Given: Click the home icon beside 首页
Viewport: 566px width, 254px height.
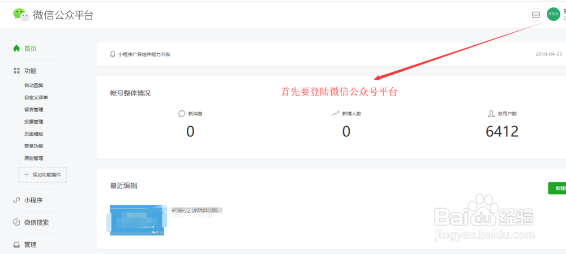Looking at the screenshot, I should coord(16,48).
